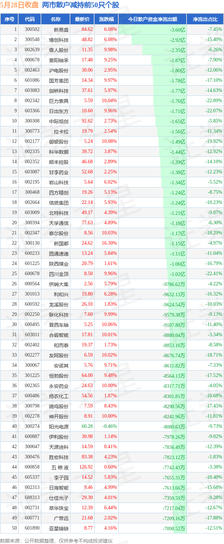Click 日海智能 outflow amount -7613.66万

(174, 487)
